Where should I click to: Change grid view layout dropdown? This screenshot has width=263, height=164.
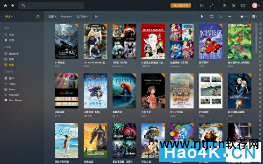pyautogui.click(x=254, y=17)
